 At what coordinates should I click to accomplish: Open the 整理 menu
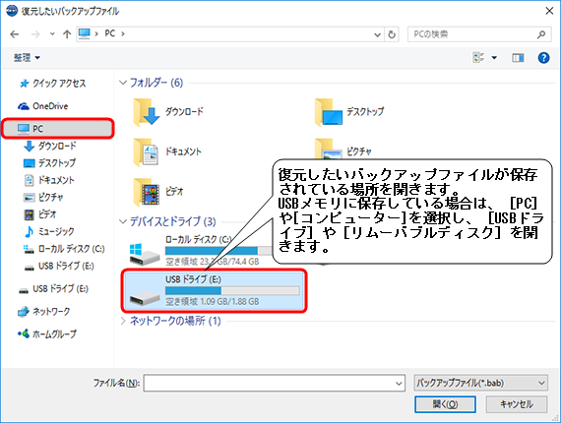coord(27,58)
